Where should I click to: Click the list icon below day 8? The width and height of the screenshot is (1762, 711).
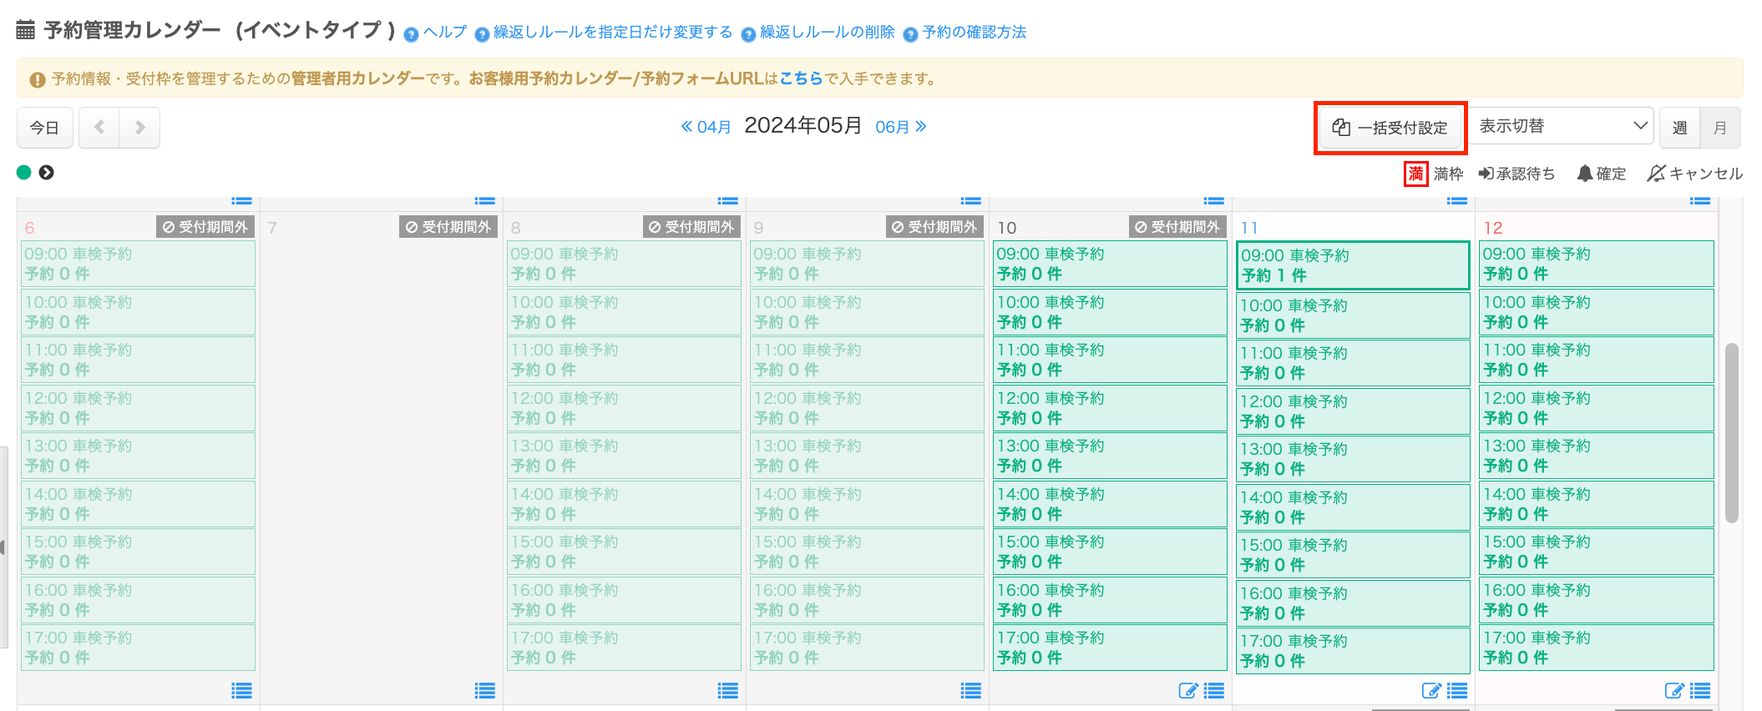(727, 690)
